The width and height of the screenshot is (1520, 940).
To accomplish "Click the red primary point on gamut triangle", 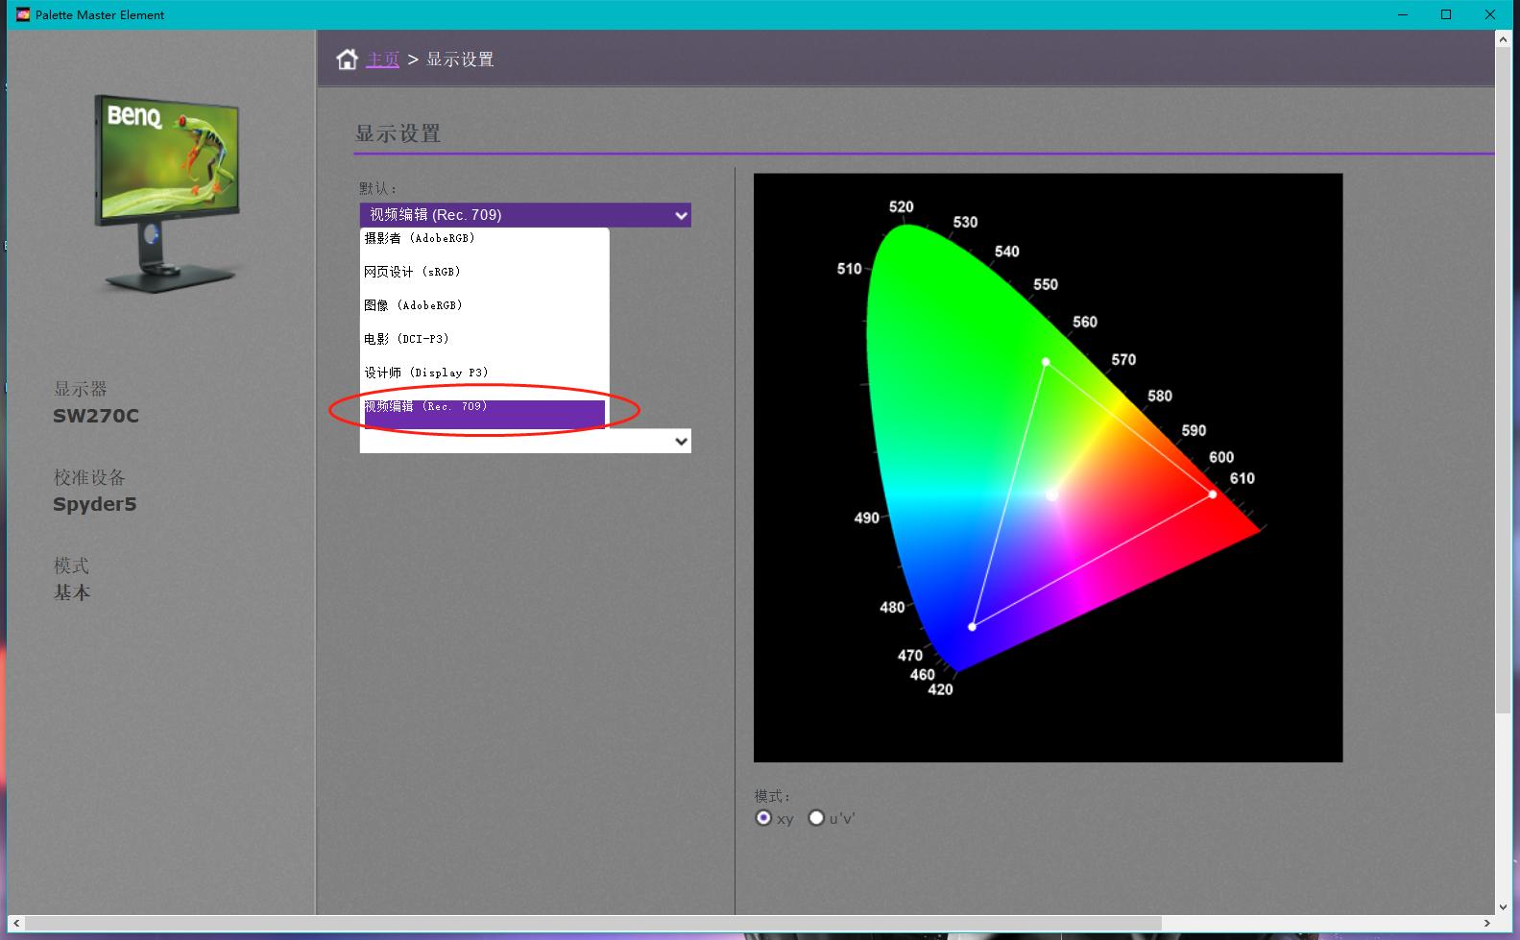I will point(1213,494).
